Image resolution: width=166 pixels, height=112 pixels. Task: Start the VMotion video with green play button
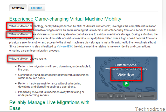[126, 84]
